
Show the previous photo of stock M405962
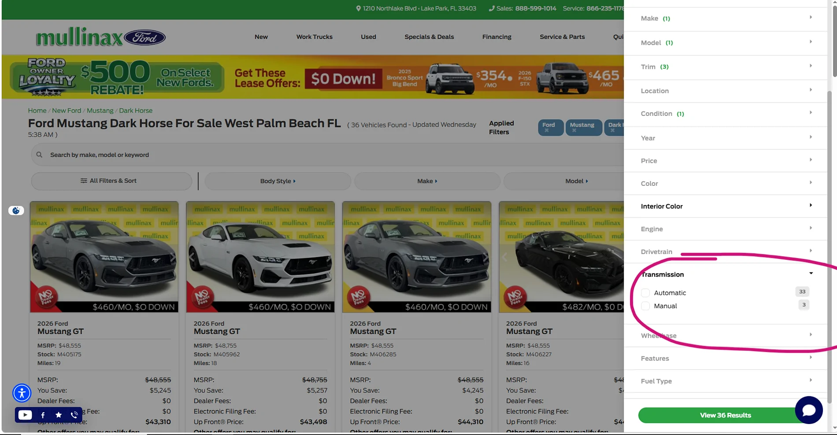coord(192,257)
